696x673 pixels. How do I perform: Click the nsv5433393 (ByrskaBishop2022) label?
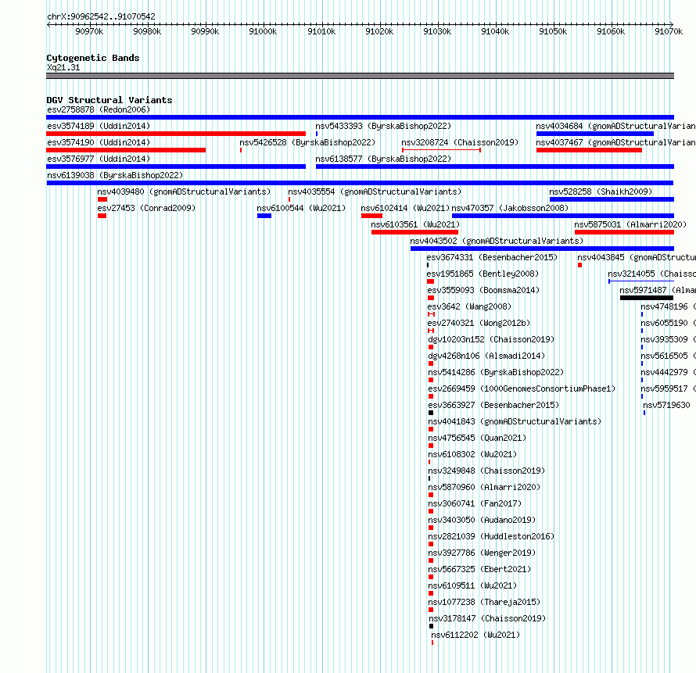(383, 126)
